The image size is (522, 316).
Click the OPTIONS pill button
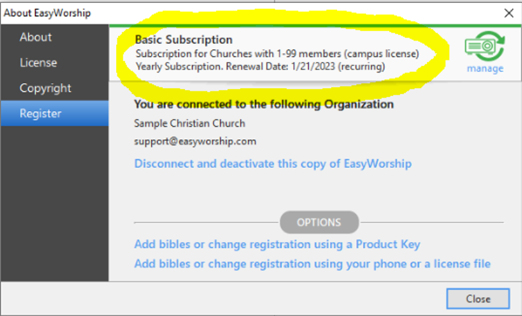319,222
